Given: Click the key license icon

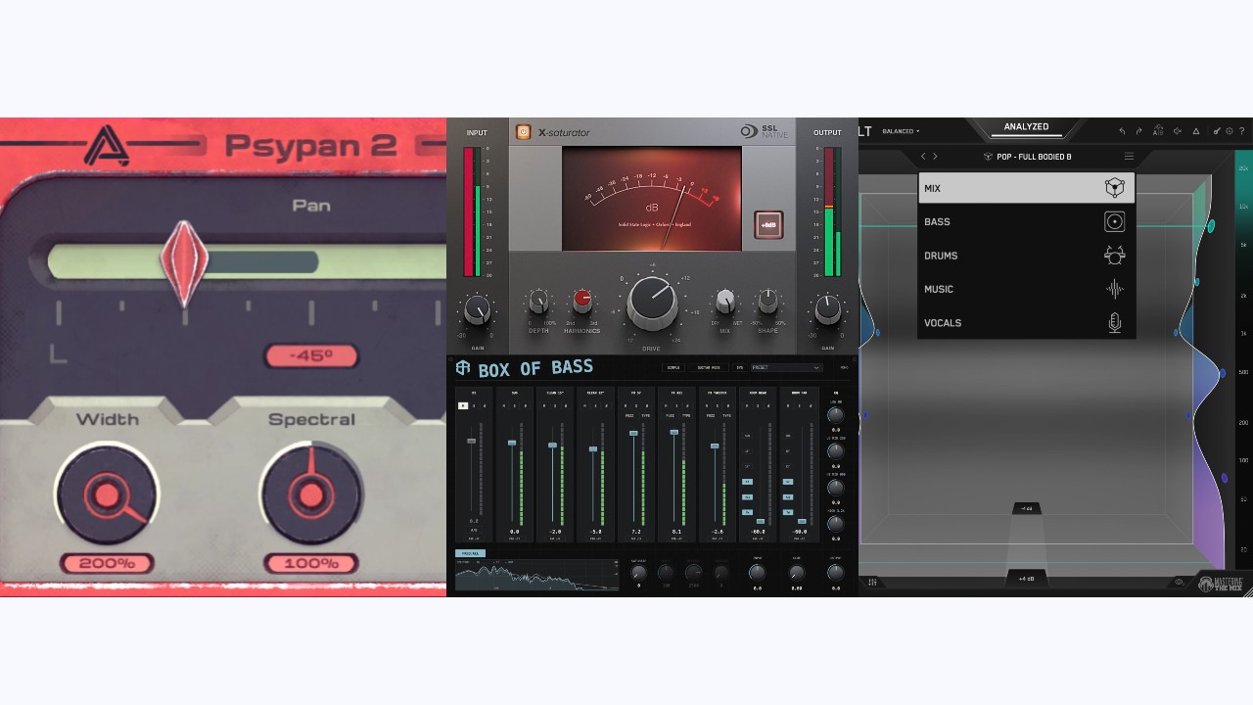Looking at the screenshot, I should [x=1216, y=131].
